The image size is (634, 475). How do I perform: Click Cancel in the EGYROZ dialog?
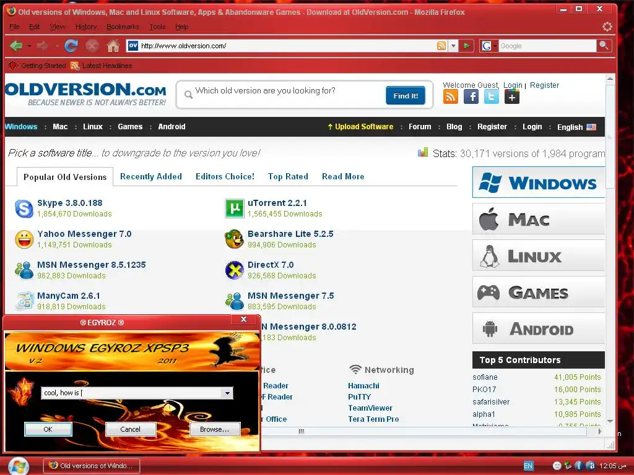[130, 429]
